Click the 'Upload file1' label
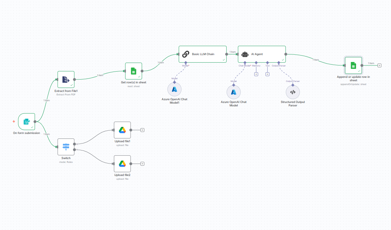The height and width of the screenshot is (230, 391). point(122,141)
